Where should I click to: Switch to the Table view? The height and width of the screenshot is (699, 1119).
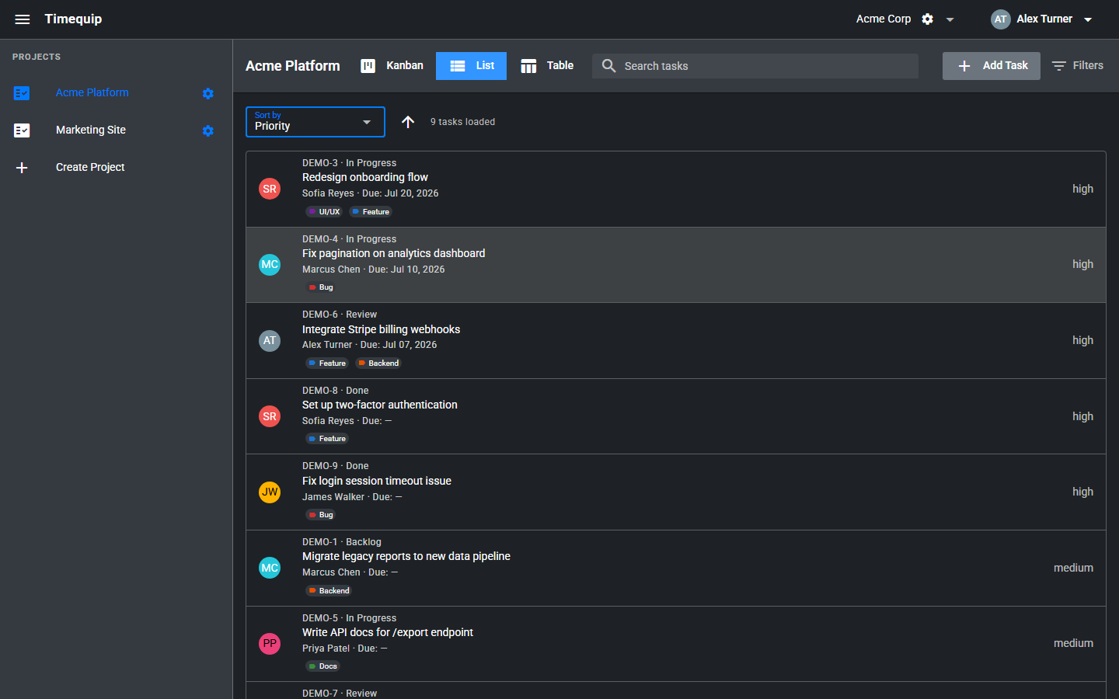click(x=547, y=66)
